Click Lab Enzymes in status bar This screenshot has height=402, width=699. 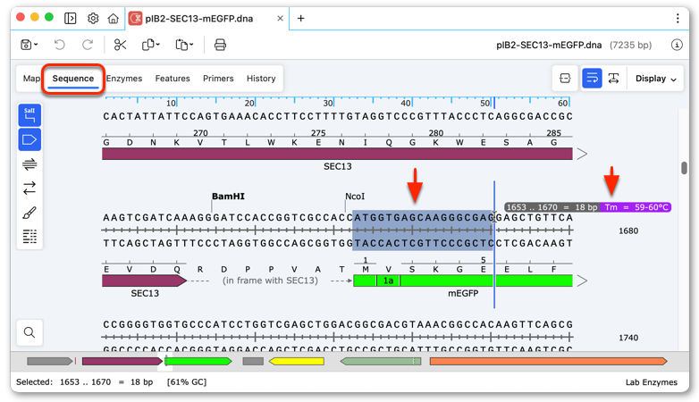(651, 382)
